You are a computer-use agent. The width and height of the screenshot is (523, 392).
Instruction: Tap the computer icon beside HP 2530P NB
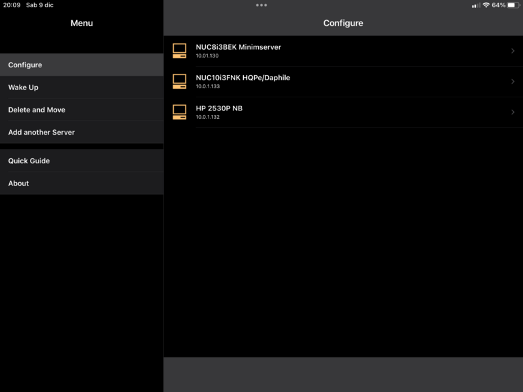tap(179, 112)
